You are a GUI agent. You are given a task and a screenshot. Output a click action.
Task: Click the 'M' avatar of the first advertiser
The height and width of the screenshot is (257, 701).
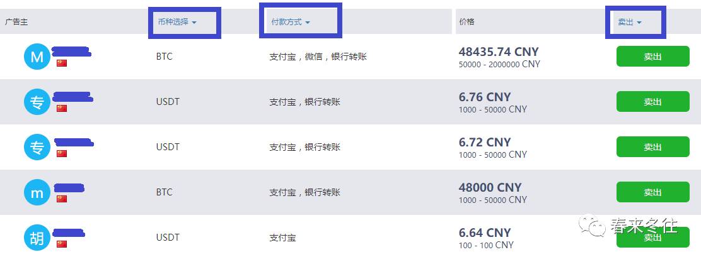click(37, 57)
